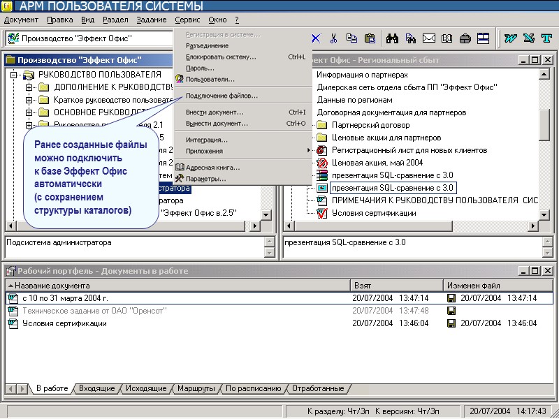Select Информация о партнерах in right tree
The width and height of the screenshot is (559, 419).
click(362, 75)
